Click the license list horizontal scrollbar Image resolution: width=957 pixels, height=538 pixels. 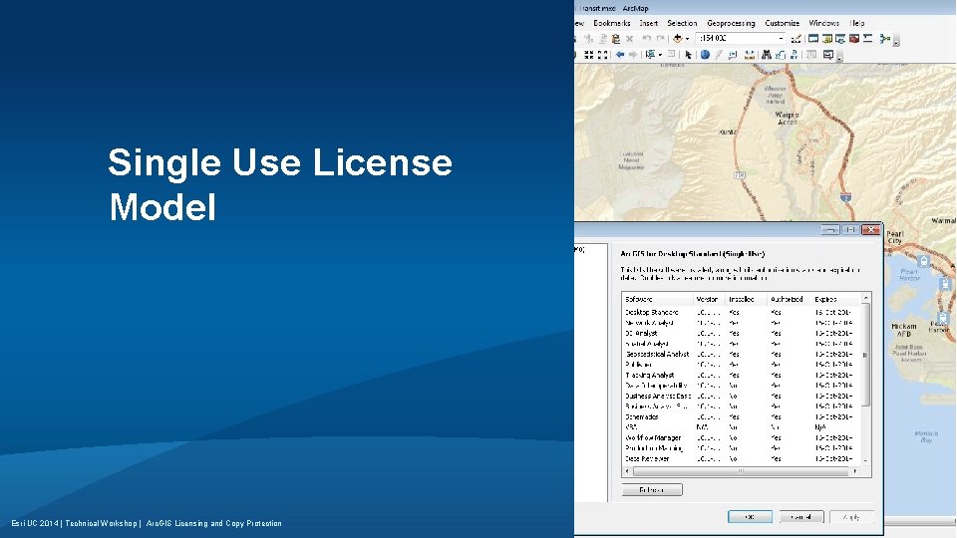[x=741, y=471]
